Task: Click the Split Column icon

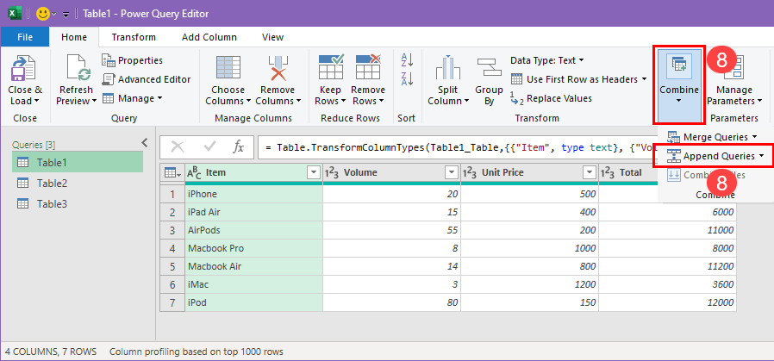Action: pos(447,67)
